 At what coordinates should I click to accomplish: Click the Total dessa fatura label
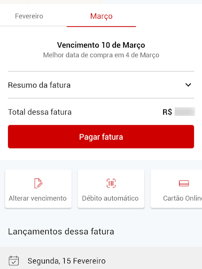click(40, 112)
